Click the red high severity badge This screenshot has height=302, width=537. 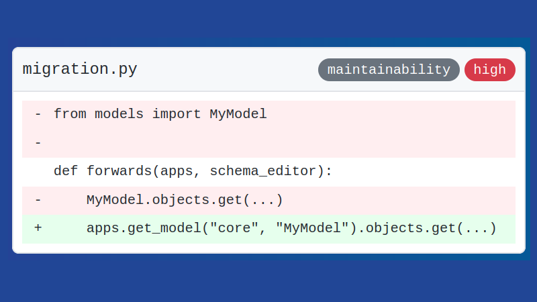[490, 70]
